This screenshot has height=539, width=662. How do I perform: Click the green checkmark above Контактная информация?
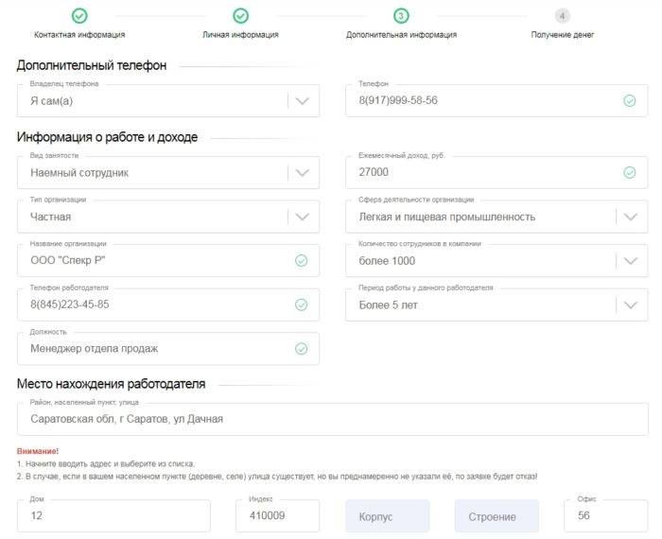(79, 16)
